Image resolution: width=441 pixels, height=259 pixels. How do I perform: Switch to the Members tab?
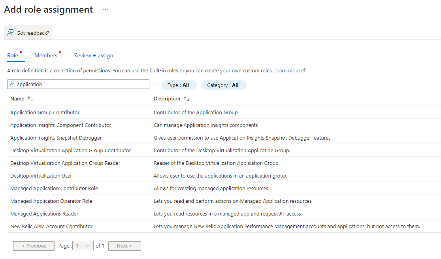(x=46, y=55)
